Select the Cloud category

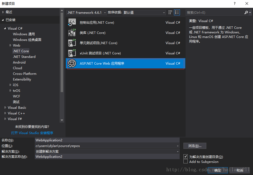pyautogui.click(x=18, y=68)
